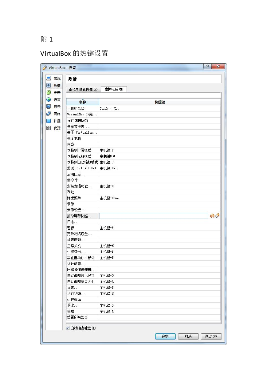
Task: Select the 扩展 settings category
Action: (x=54, y=121)
